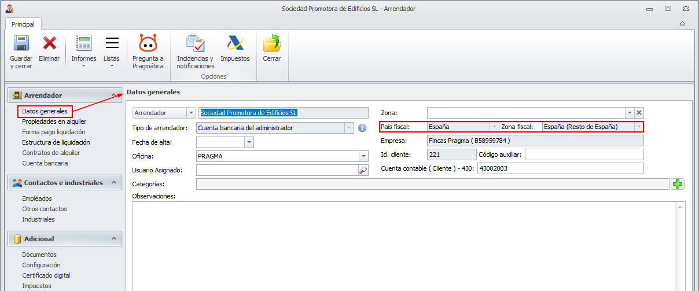Open the Fecha de alta date picker
The height and width of the screenshot is (291, 699).
(249, 142)
